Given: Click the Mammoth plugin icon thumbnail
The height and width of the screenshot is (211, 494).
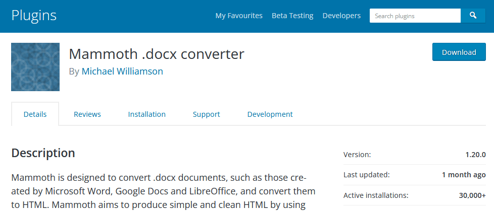Looking at the screenshot, I should coord(35,67).
